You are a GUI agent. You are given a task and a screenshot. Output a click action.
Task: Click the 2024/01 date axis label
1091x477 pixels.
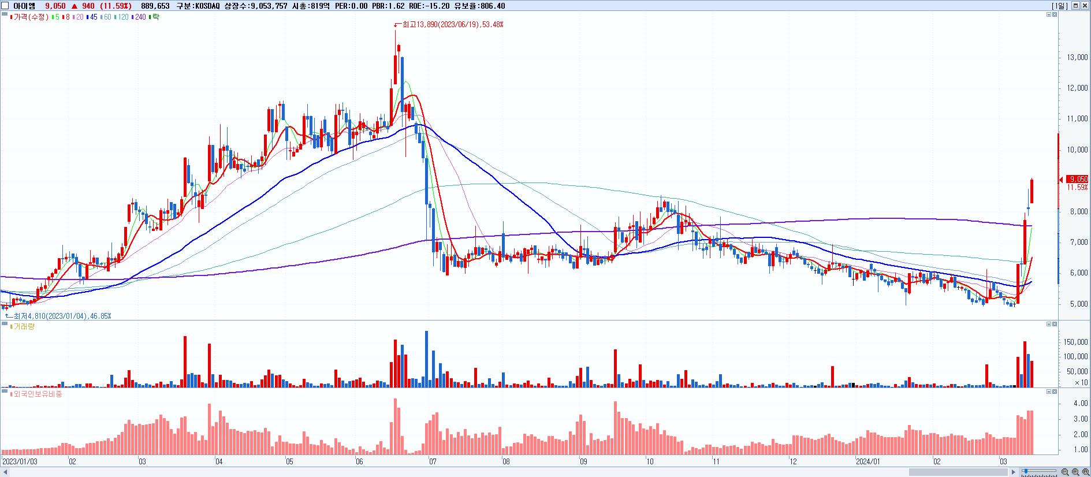click(867, 462)
